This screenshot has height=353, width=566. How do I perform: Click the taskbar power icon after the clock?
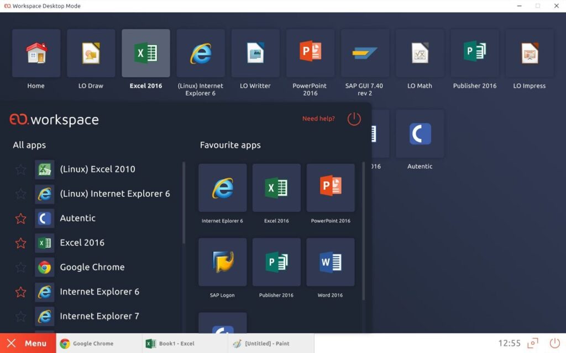point(555,343)
